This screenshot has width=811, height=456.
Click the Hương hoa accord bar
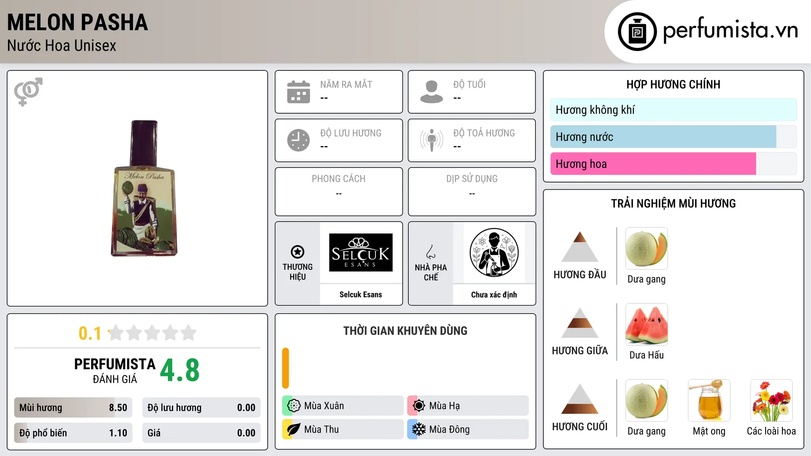[x=674, y=163]
